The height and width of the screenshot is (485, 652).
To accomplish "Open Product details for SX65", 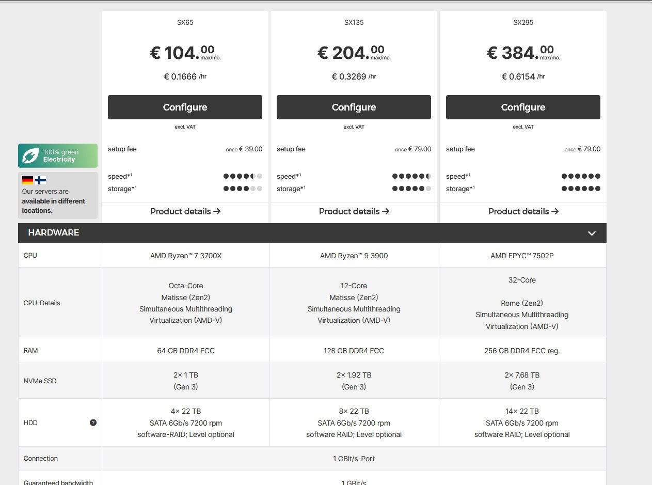I will [185, 211].
